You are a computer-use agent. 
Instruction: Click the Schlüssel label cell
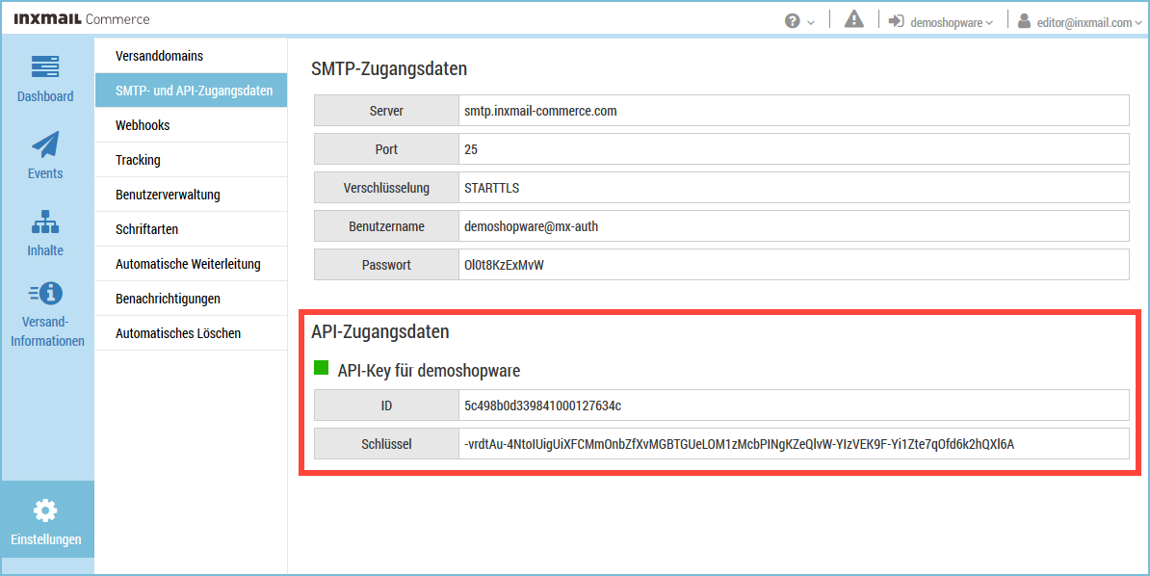pyautogui.click(x=386, y=443)
